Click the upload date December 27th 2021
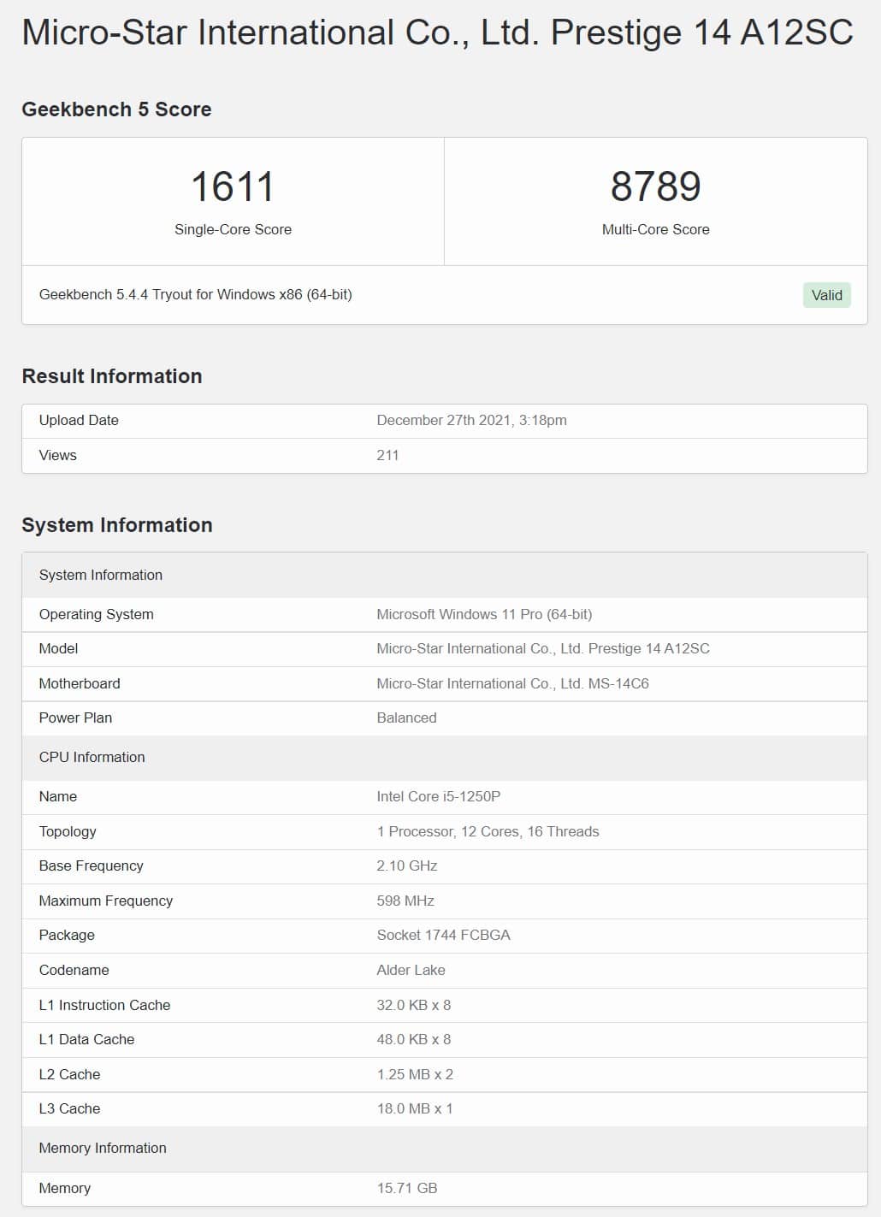 (x=471, y=420)
